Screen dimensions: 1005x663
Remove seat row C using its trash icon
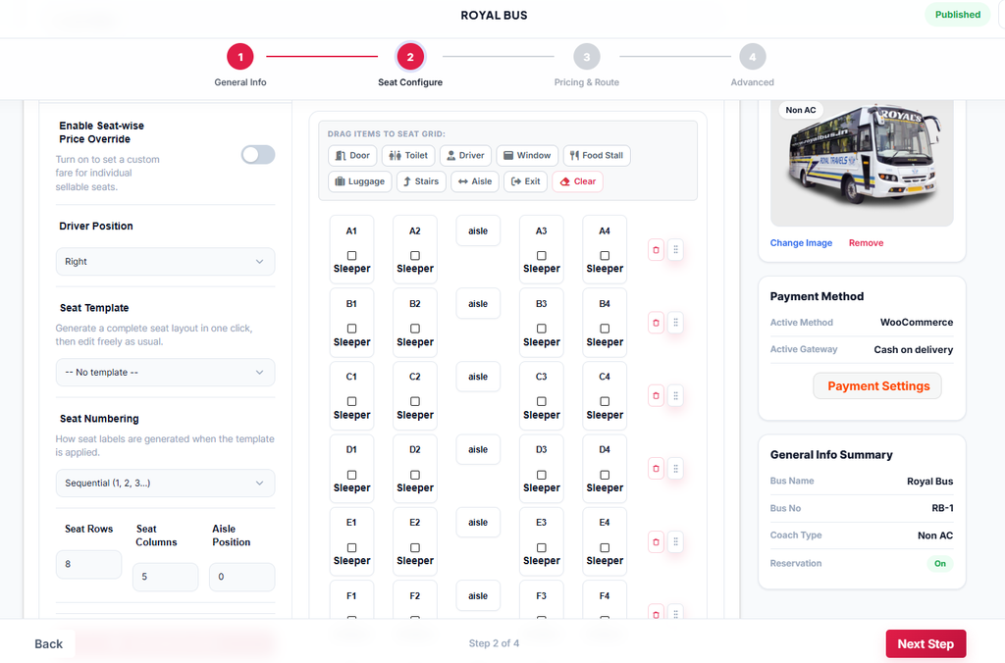(656, 396)
